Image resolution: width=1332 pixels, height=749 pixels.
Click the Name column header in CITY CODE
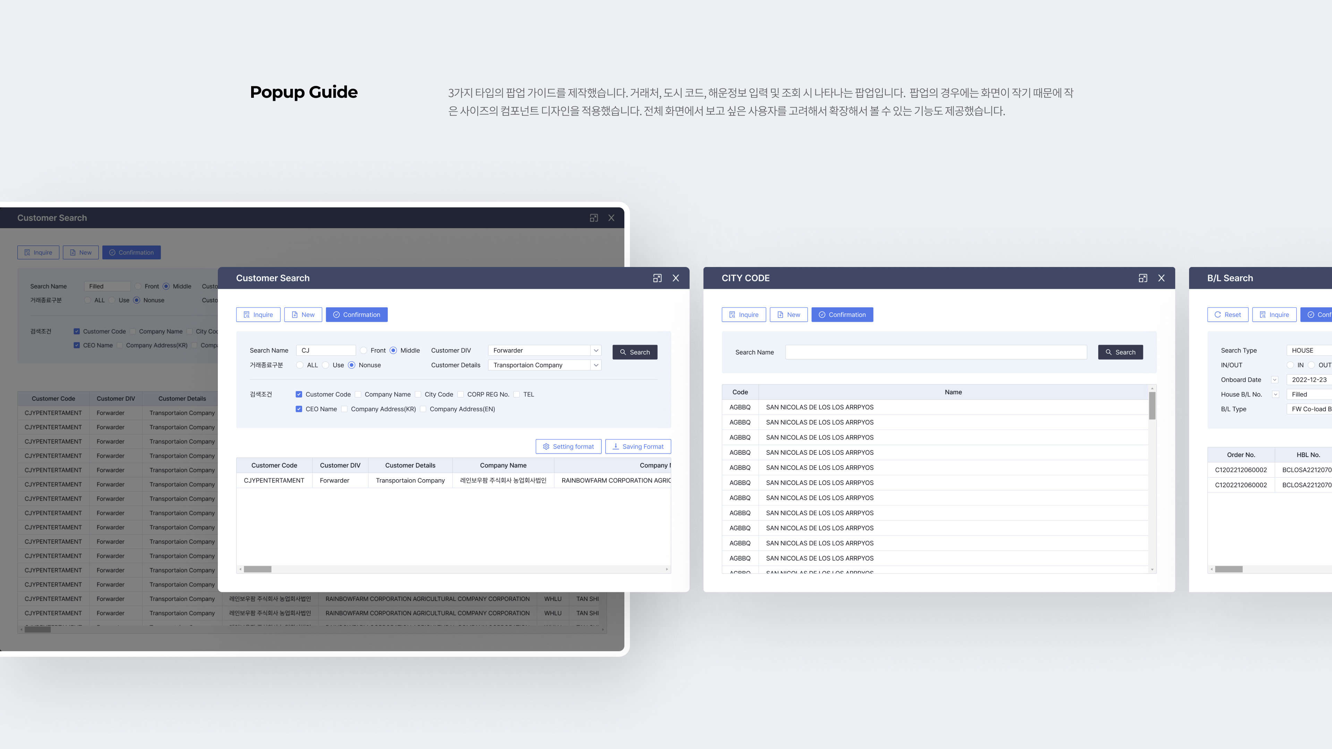[953, 392]
